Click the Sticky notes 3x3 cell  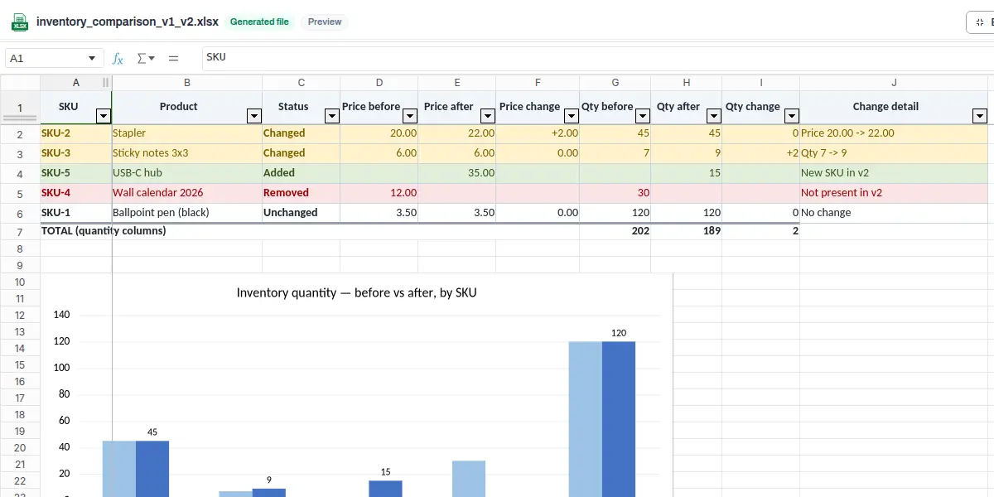coord(187,153)
